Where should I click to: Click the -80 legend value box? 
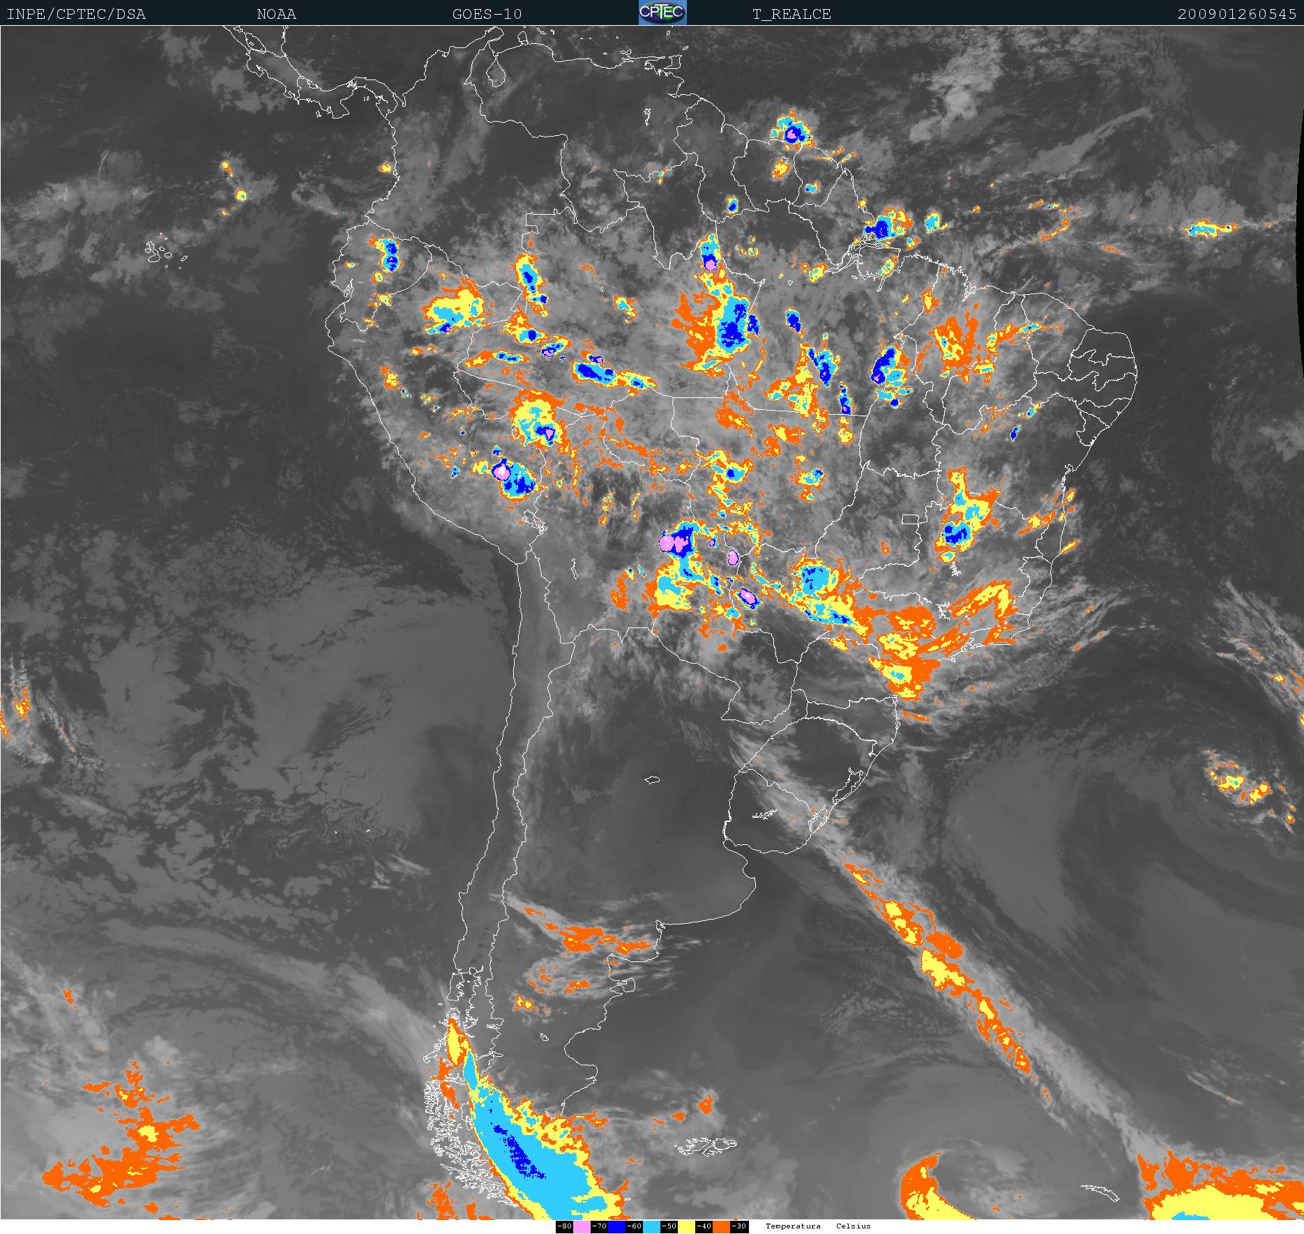point(564,1226)
